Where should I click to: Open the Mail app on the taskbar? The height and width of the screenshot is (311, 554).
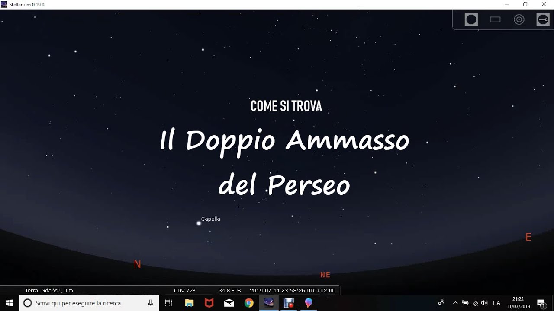coord(229,303)
